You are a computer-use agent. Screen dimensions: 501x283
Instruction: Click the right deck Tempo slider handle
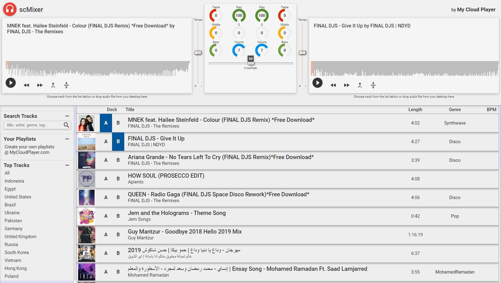[303, 53]
